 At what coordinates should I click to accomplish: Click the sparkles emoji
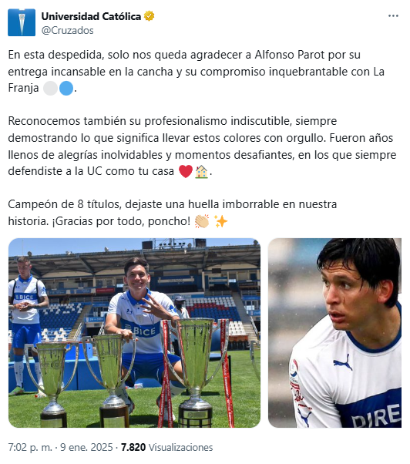point(220,221)
